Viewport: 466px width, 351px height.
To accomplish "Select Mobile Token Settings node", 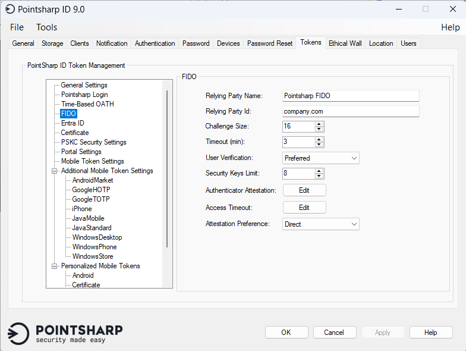I will (93, 161).
